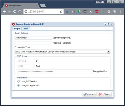Viewport: 125px width, 106px height.
Task: Expand the Connection Type dropdown arrow
Action: coord(109,52)
